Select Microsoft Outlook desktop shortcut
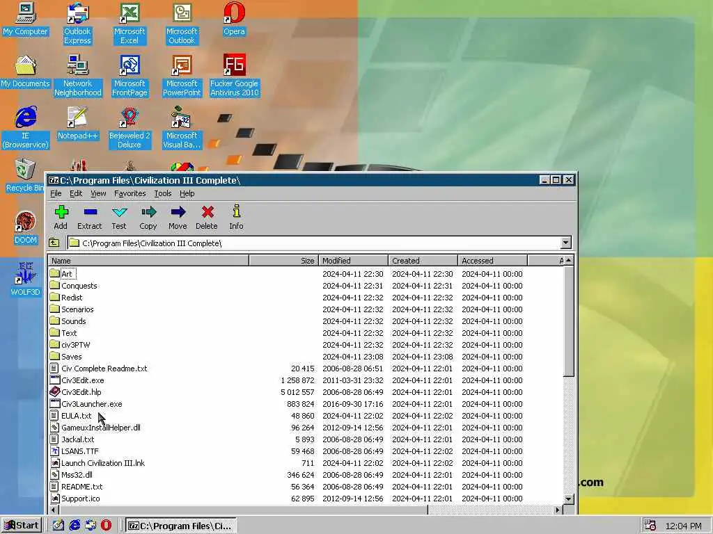 click(182, 24)
